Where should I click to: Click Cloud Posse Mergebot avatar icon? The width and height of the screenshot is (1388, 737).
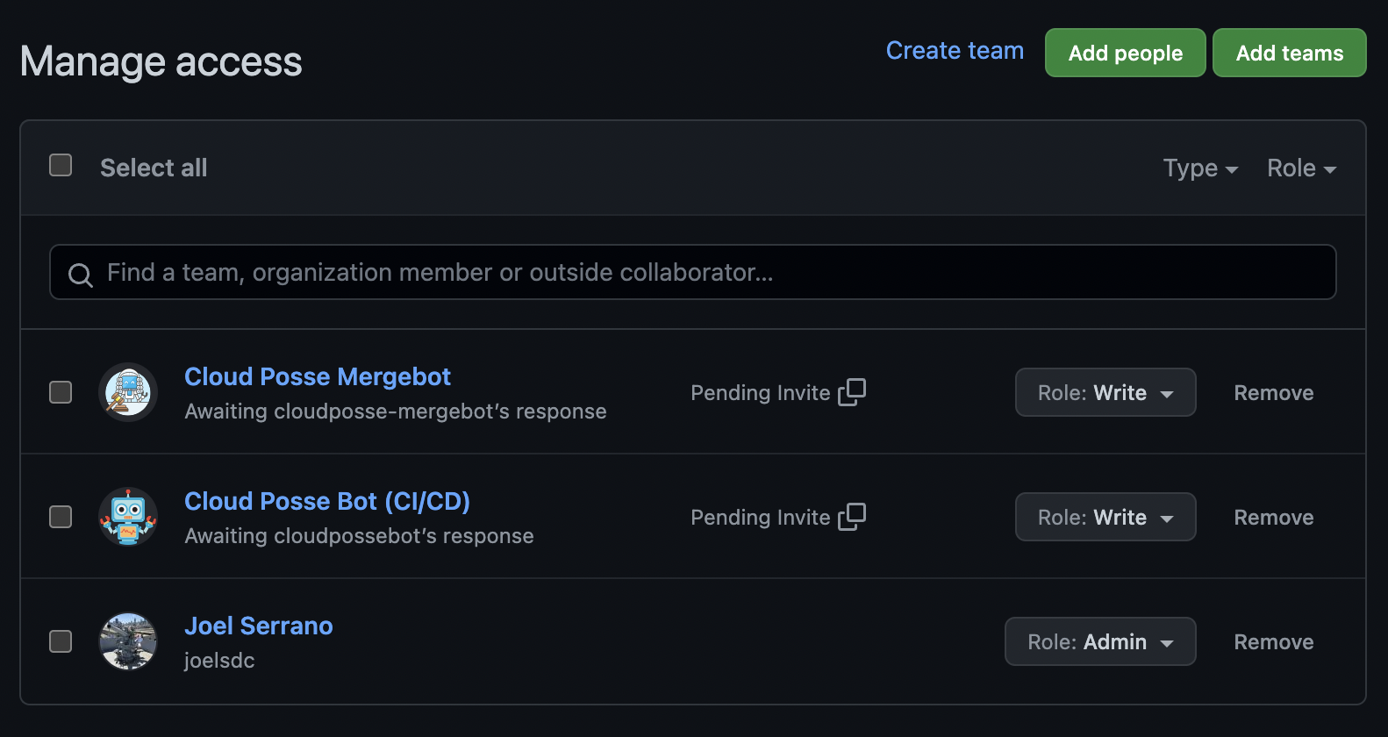[128, 392]
